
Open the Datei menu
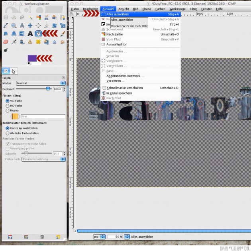click(x=75, y=9)
